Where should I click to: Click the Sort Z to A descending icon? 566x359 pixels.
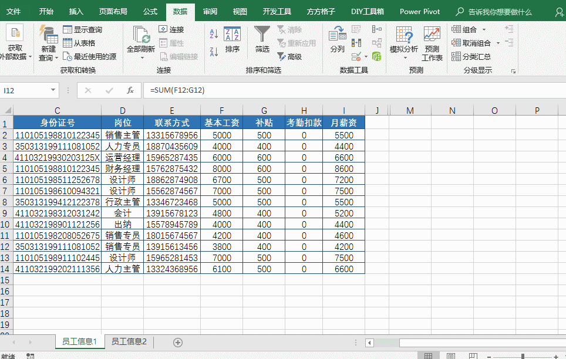coord(214,52)
